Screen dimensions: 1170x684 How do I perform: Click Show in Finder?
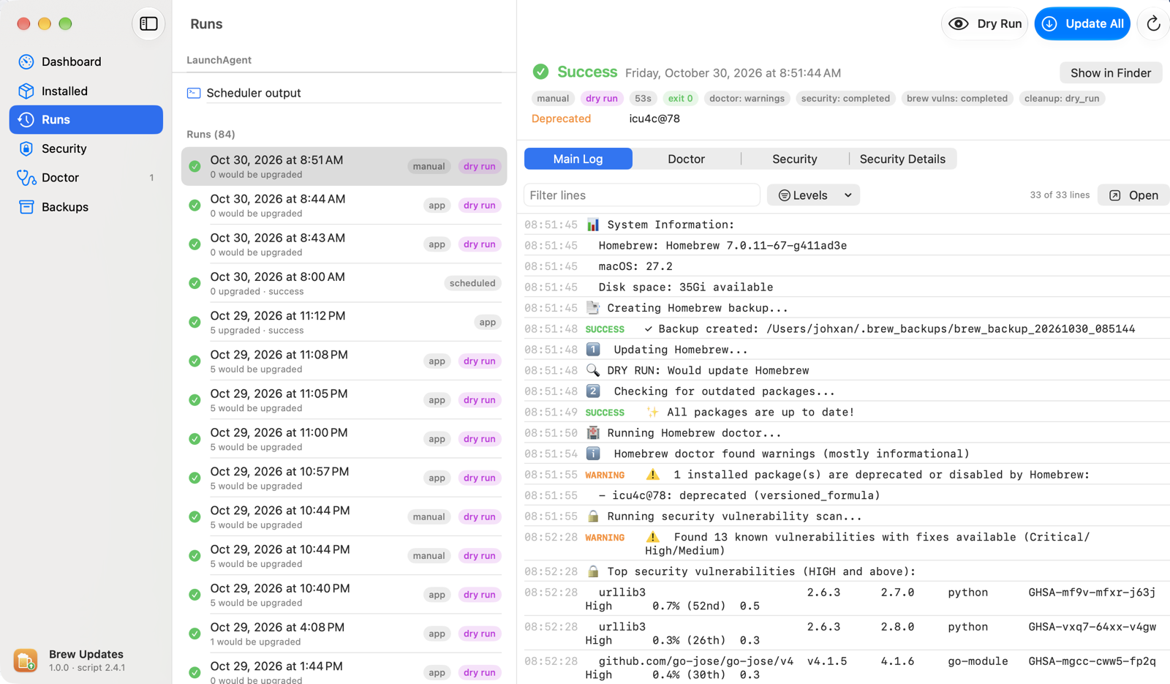point(1111,73)
